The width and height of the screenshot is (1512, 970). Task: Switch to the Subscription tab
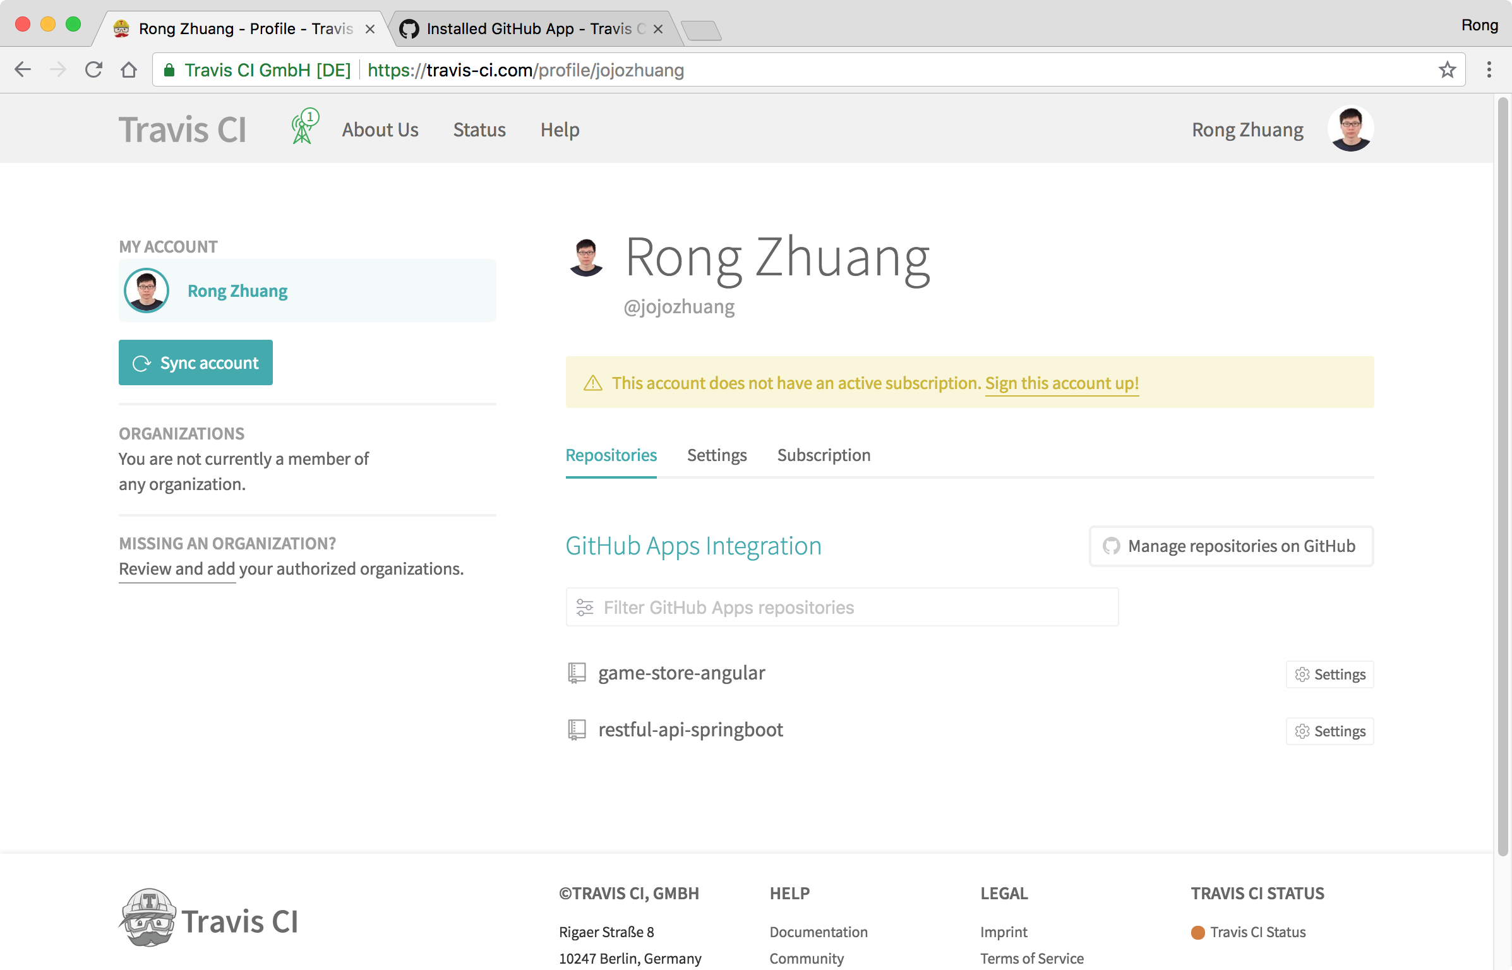click(x=824, y=455)
